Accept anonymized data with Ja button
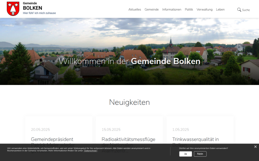The height and width of the screenshot is (161, 259). click(186, 154)
